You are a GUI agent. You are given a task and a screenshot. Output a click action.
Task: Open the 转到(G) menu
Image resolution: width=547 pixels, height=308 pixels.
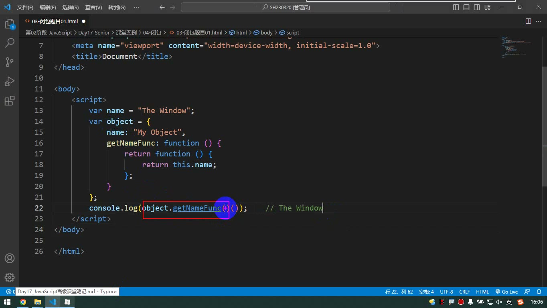117,7
